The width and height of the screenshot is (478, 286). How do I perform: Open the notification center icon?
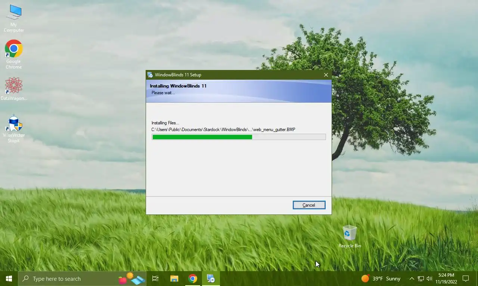coord(466,279)
